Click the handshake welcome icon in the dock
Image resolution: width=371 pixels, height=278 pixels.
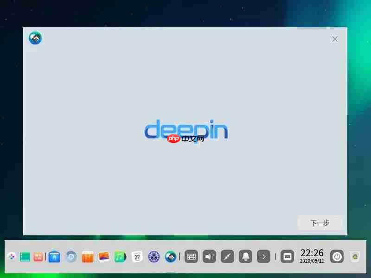[170, 257]
